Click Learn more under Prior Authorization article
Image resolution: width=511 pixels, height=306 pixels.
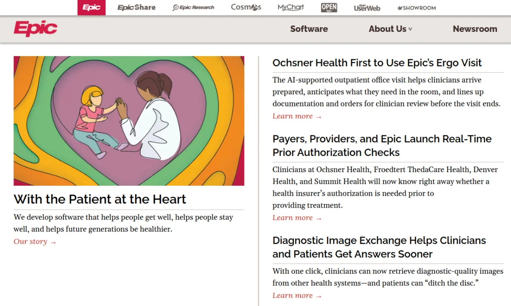[x=297, y=218]
